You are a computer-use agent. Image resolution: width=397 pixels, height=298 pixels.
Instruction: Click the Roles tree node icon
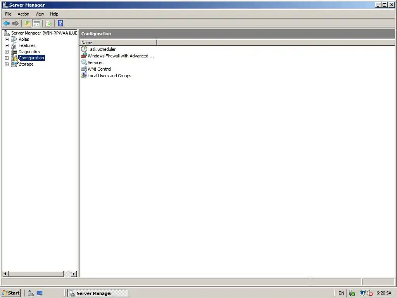(x=14, y=39)
